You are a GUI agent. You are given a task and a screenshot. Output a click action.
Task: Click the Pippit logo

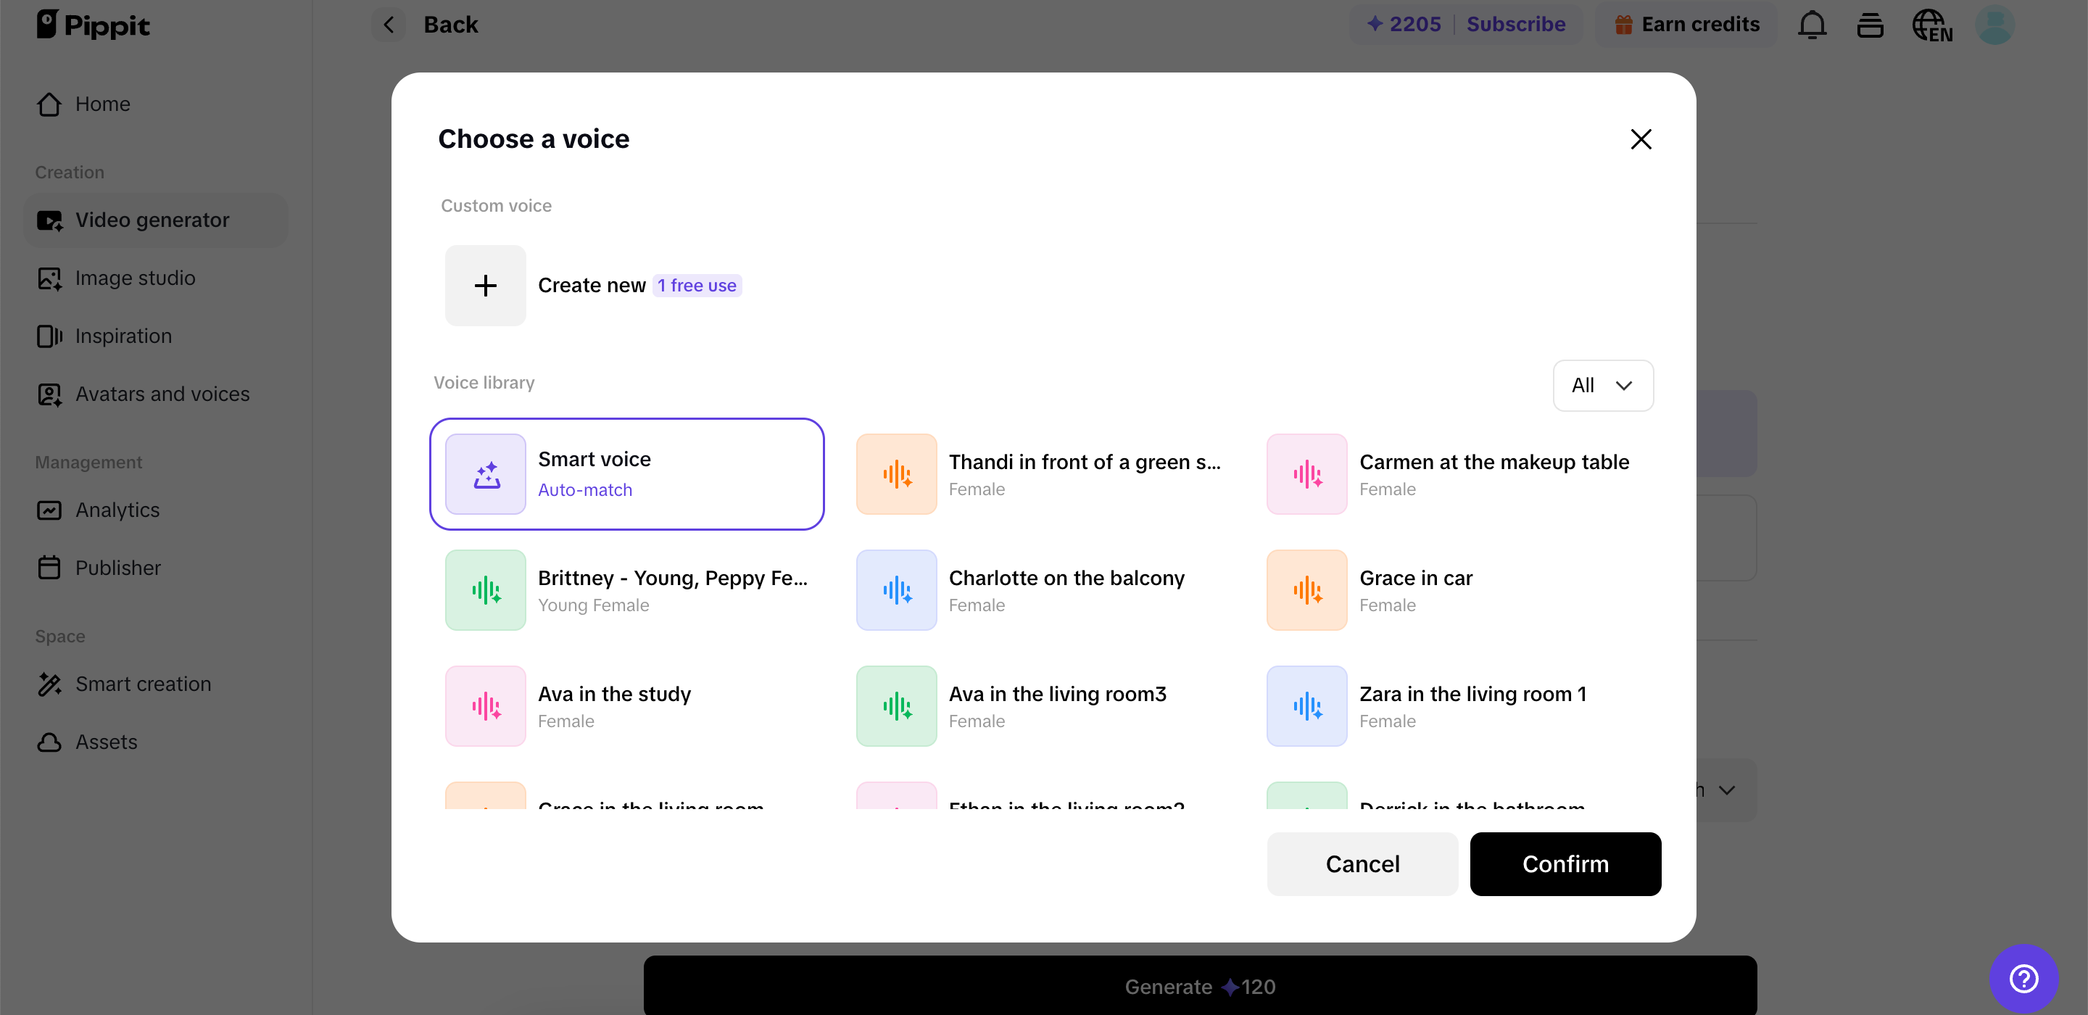click(94, 25)
